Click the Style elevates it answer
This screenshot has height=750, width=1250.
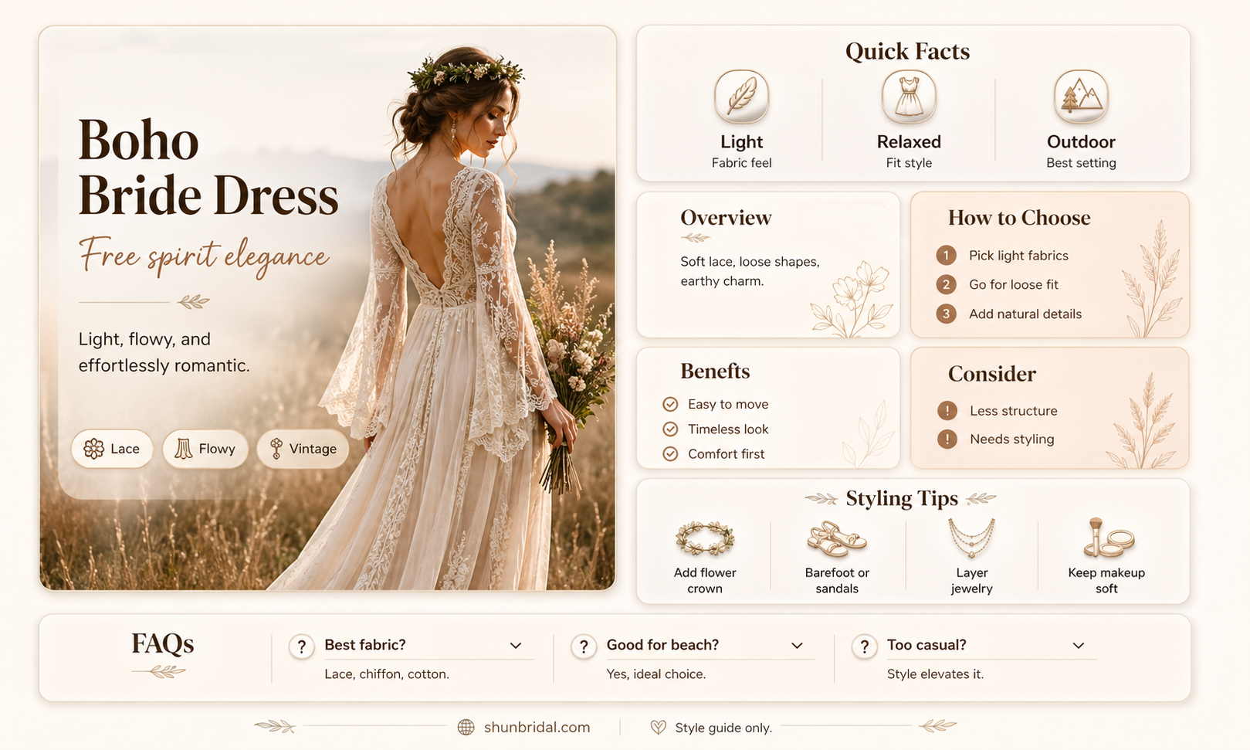click(935, 674)
